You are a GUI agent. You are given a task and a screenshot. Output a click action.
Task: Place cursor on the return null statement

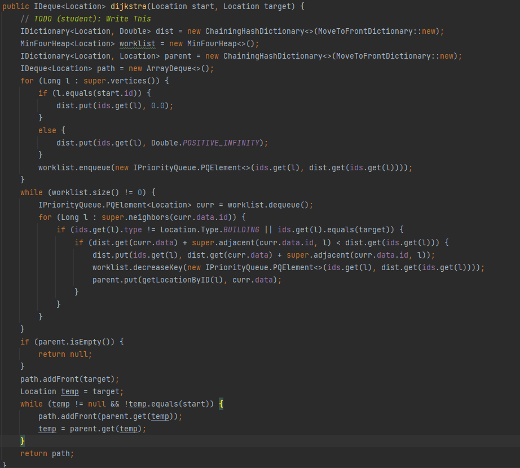click(x=65, y=354)
